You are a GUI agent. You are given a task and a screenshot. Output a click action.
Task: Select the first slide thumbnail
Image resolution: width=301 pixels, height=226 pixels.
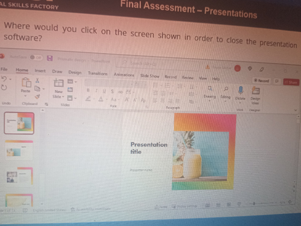[19, 123]
